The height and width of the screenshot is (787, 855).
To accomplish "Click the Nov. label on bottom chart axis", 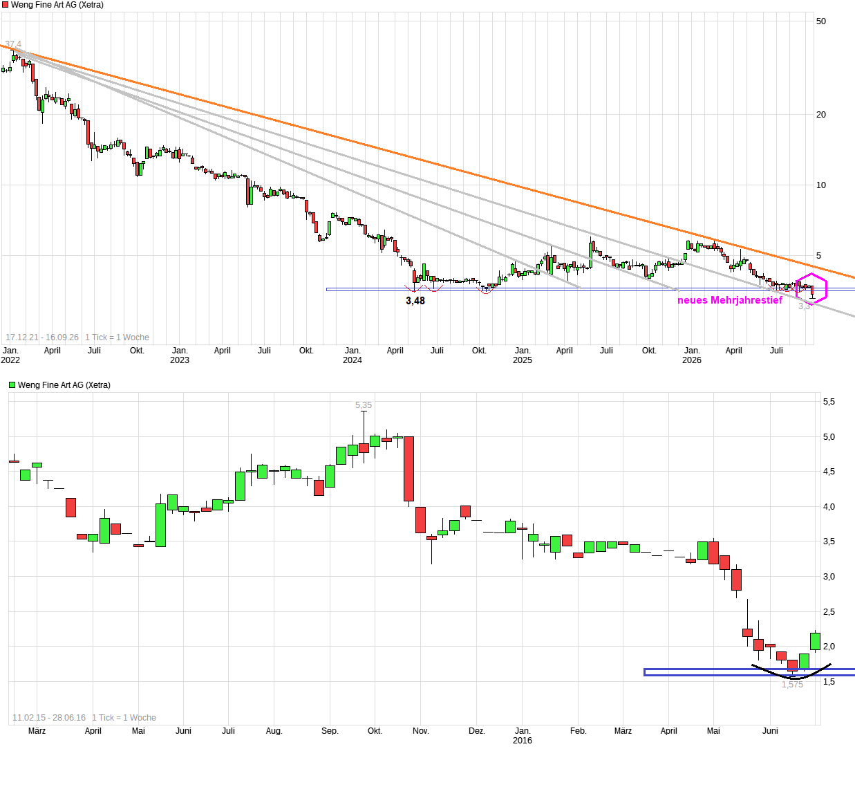I will pos(421,731).
